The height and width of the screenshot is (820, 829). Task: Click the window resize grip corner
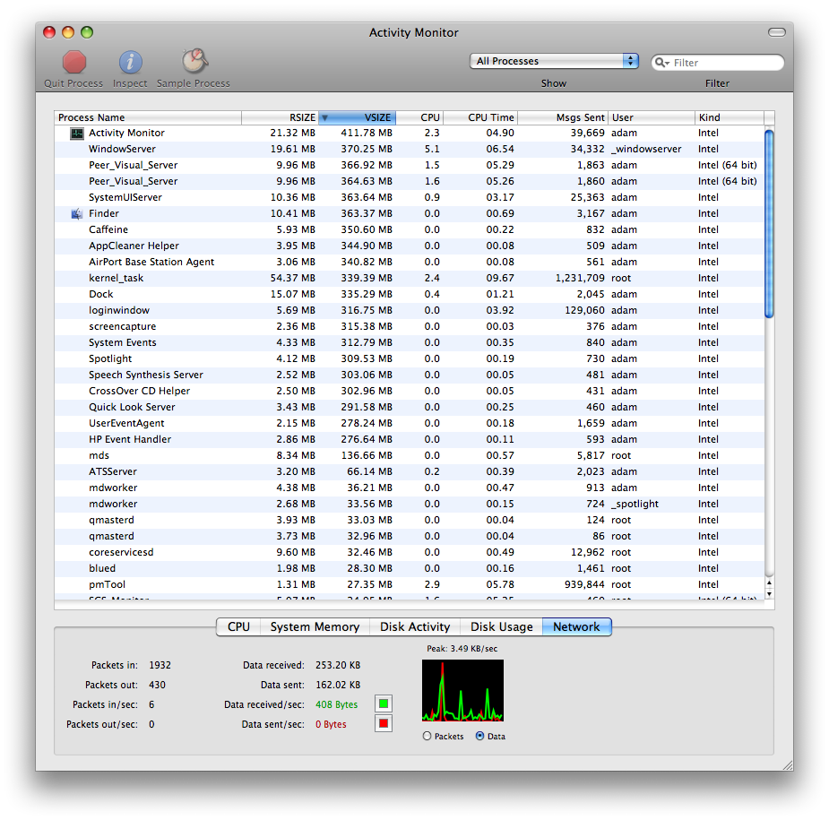click(x=788, y=765)
